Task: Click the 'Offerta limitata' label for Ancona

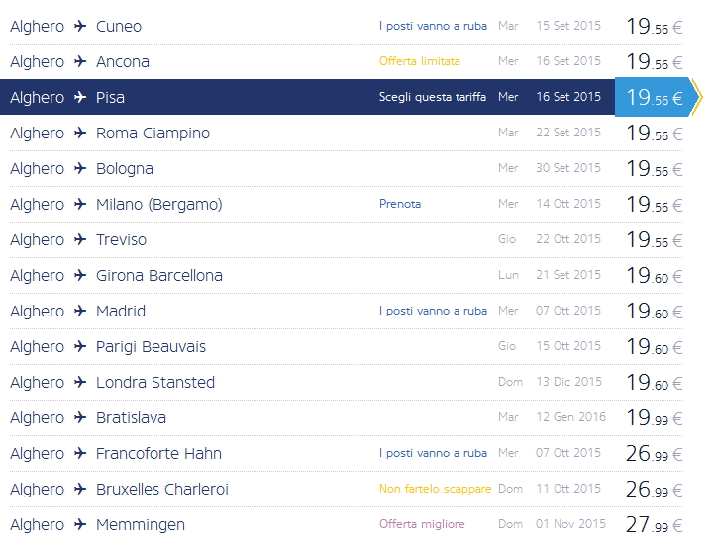Action: pyautogui.click(x=420, y=61)
